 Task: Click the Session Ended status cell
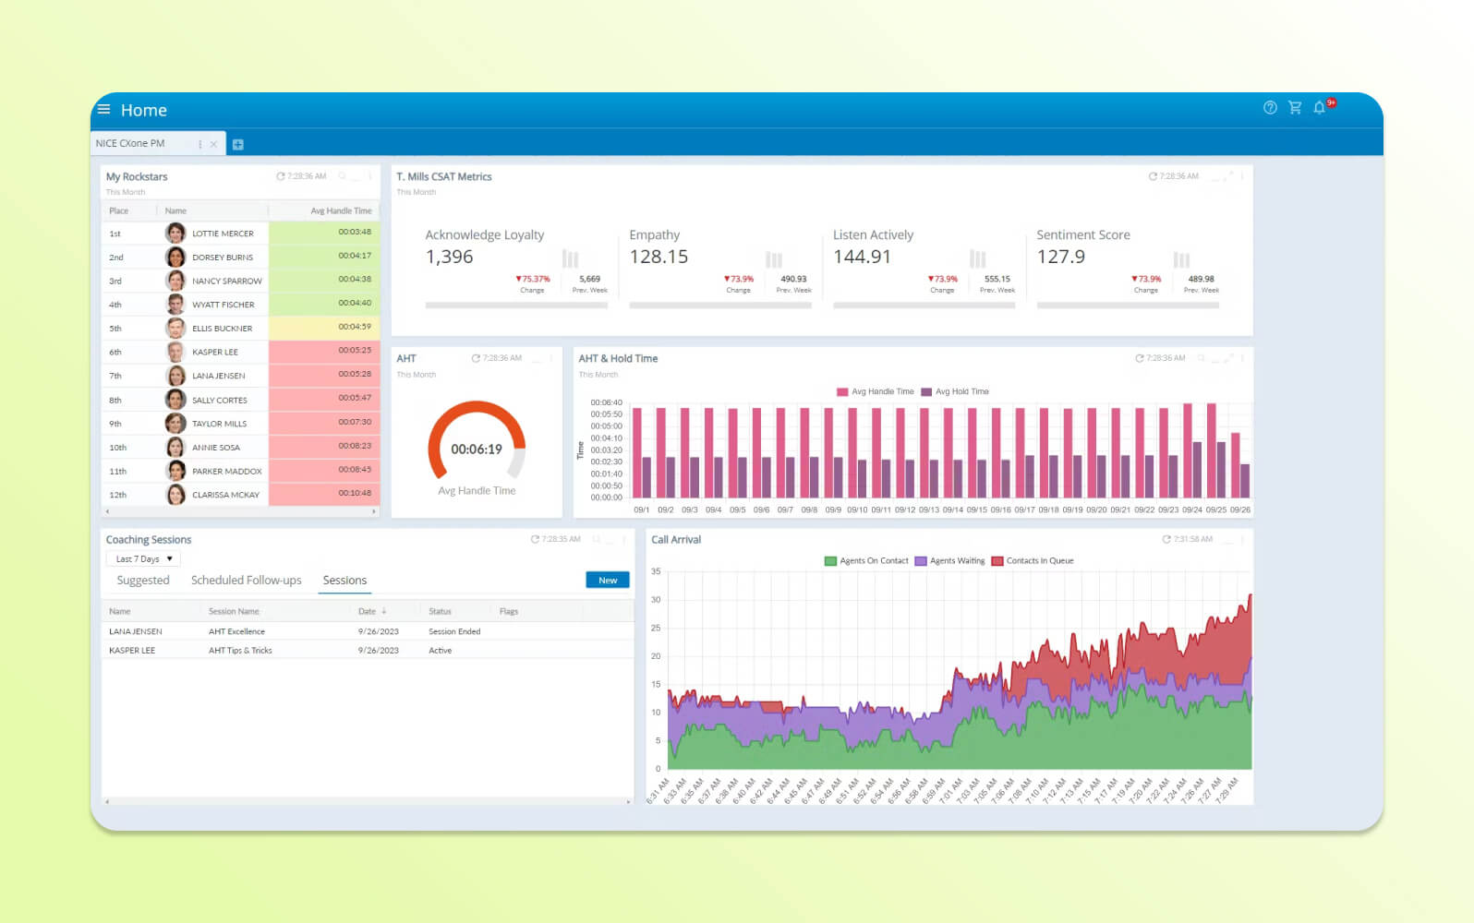tap(454, 631)
